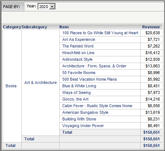Click the item 100 Places to Go While Still Young at Heart
This screenshot has width=165, height=151.
coord(100,33)
